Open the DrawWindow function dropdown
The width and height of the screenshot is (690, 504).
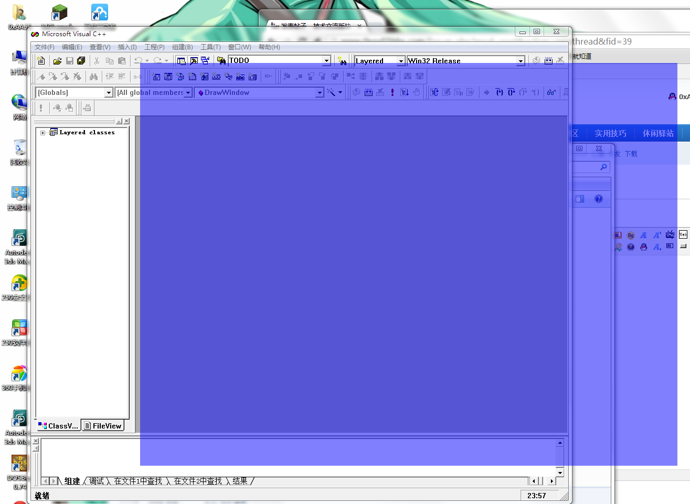click(x=320, y=92)
